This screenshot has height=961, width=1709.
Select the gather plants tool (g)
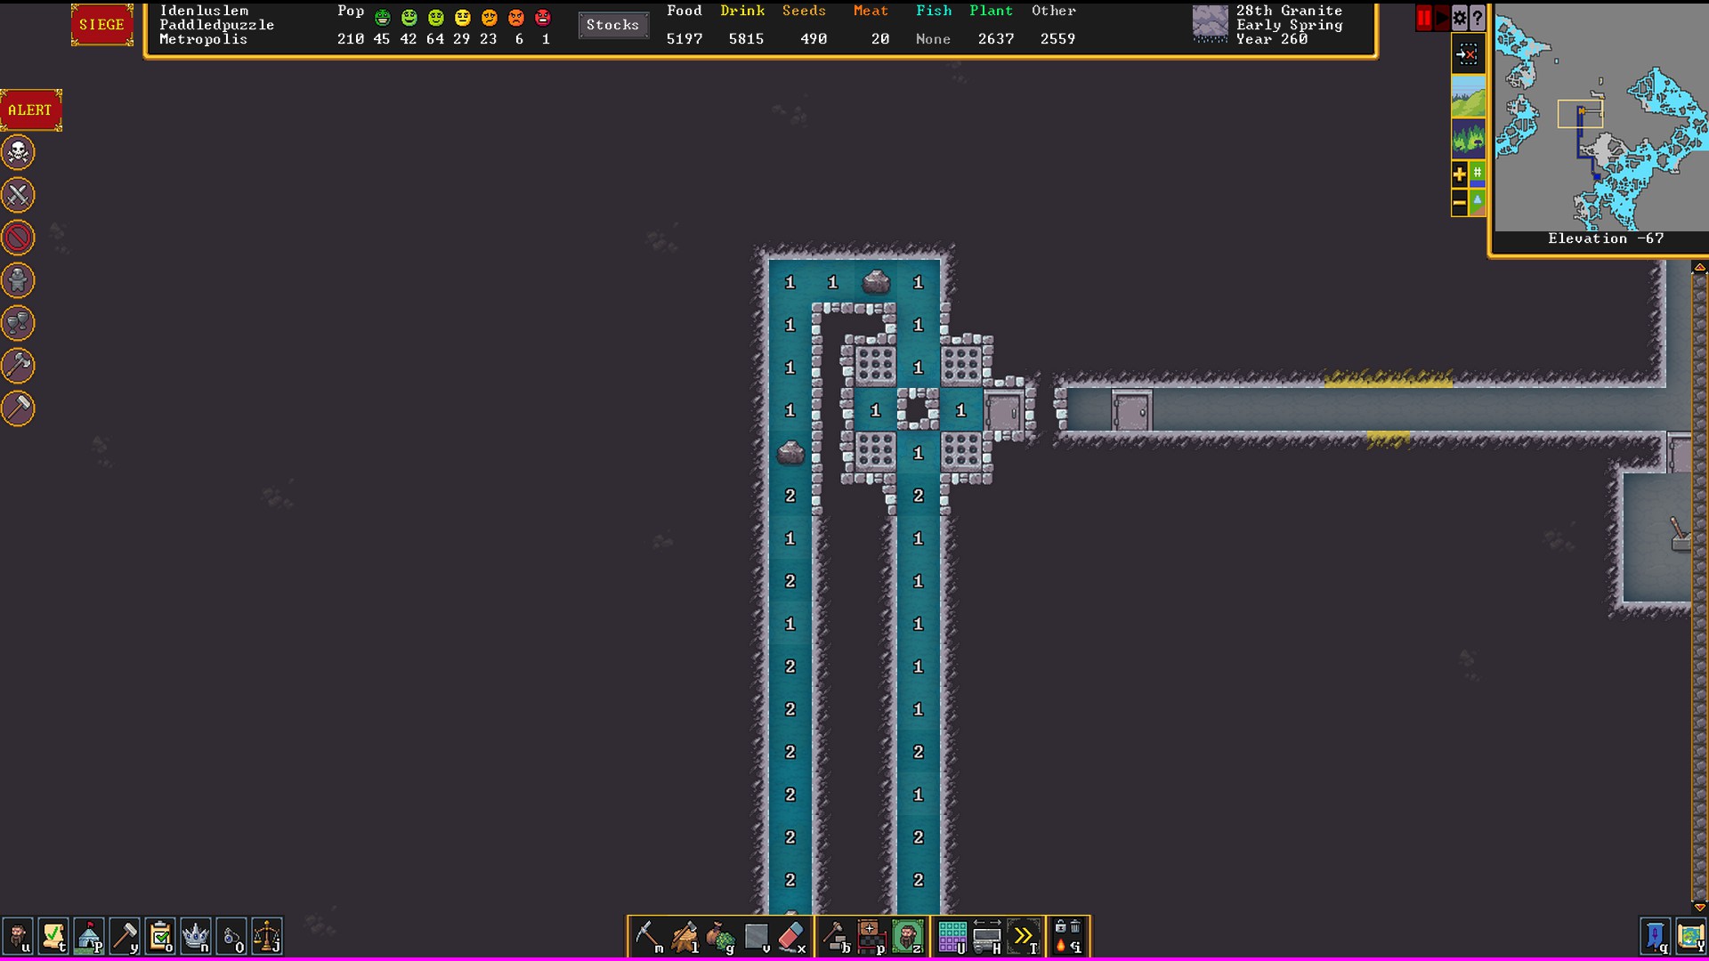point(720,937)
